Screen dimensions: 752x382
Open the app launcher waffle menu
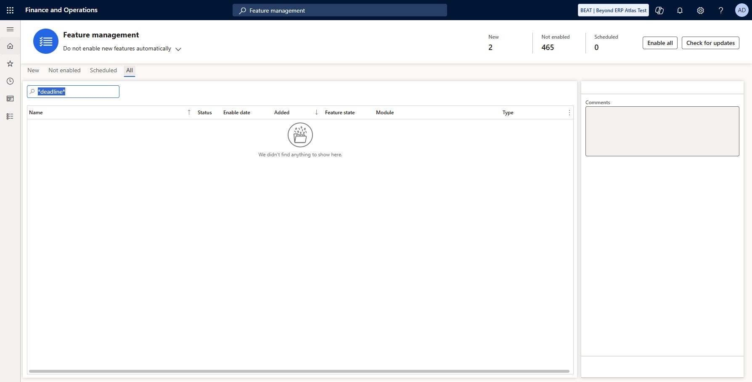pos(10,10)
